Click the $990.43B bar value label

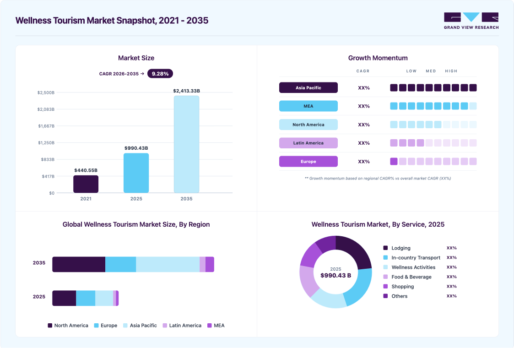[x=136, y=148]
